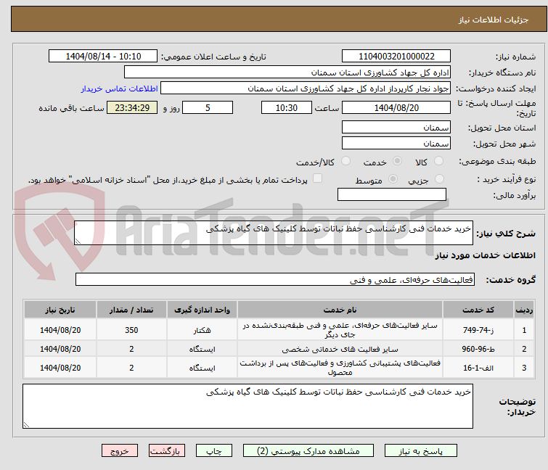The width and height of the screenshot is (548, 470).
Task: Click the deadline time field 10:30
Action: 287,107
